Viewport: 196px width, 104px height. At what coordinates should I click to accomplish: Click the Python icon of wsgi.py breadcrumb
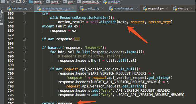point(105,2)
